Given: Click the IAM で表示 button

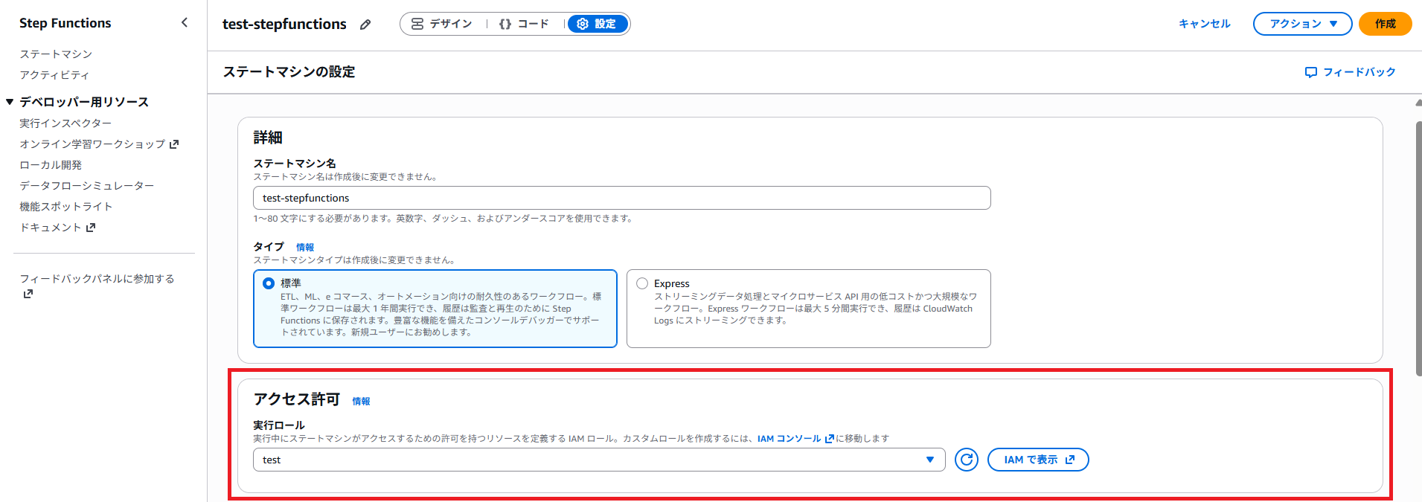Looking at the screenshot, I should point(1037,460).
